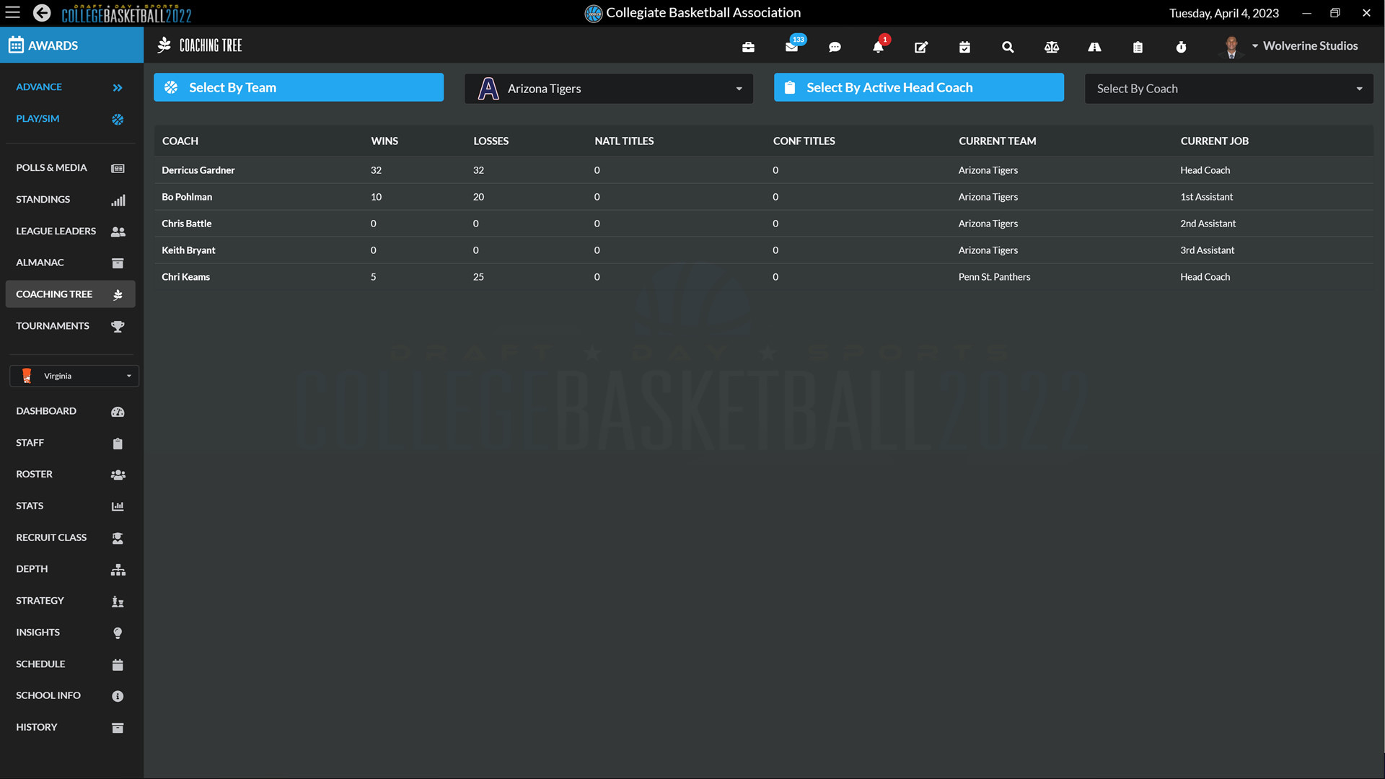Open the Wolverine Studios profile menu
This screenshot has height=779, width=1385.
(x=1306, y=45)
